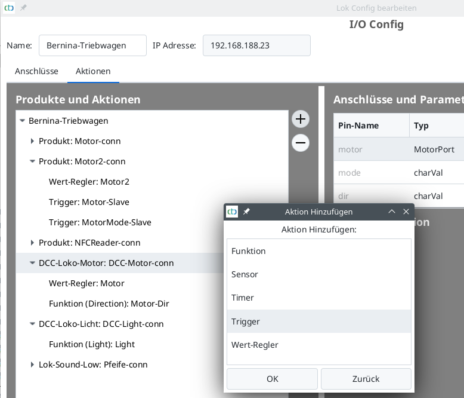This screenshot has height=398, width=464.
Task: Click the IP Adresse input field
Action: [256, 45]
